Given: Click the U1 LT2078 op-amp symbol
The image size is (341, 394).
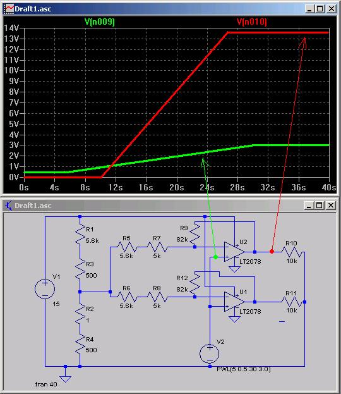Looking at the screenshot, I should tap(234, 302).
